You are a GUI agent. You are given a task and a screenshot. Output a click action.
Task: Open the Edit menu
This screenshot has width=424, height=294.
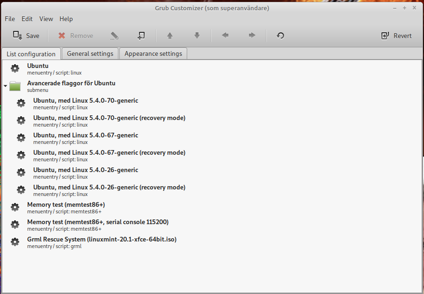27,19
